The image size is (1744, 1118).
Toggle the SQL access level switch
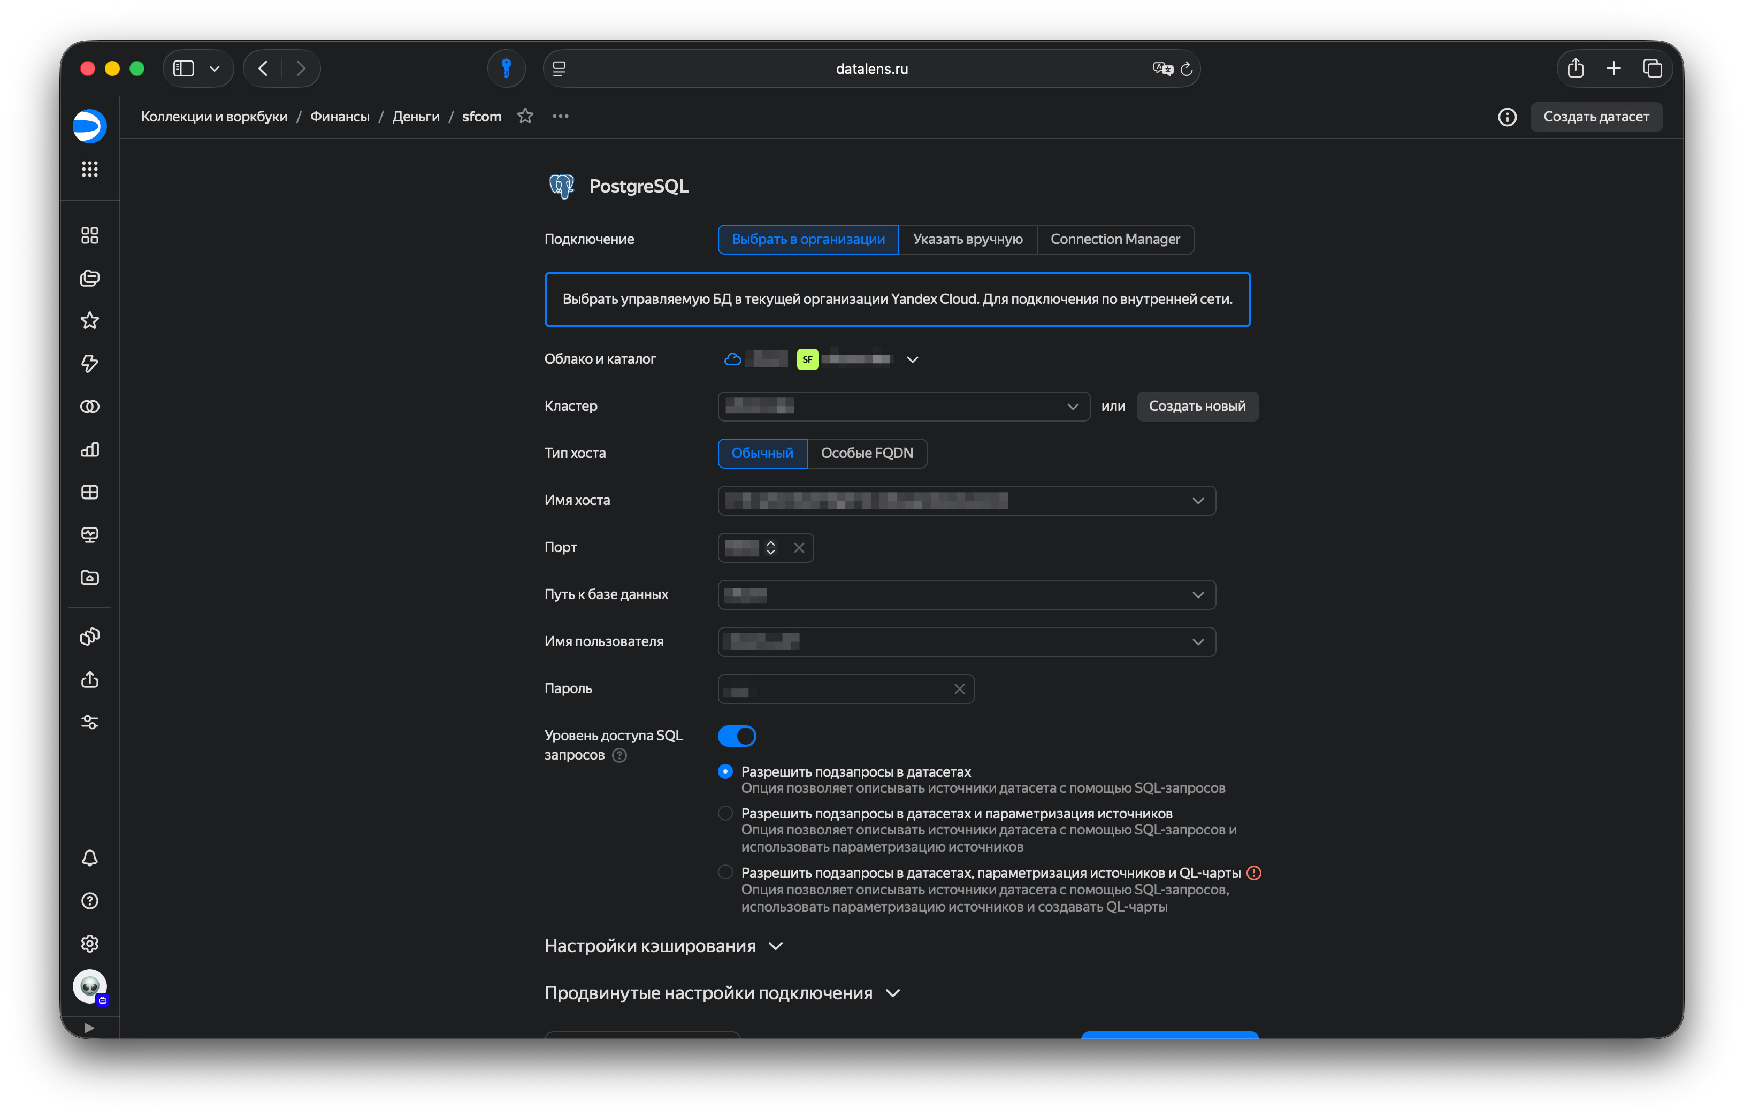(737, 736)
